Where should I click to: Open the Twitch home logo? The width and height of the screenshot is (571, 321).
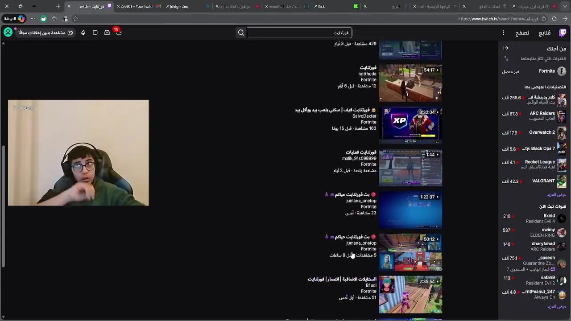pos(563,33)
